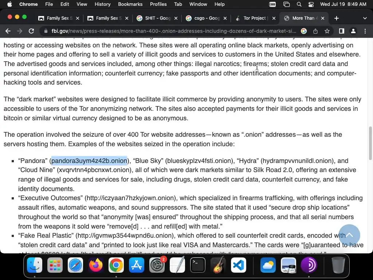373x280 pixels.
Task: Click the scroll-to-top round button
Action: pos(349,235)
